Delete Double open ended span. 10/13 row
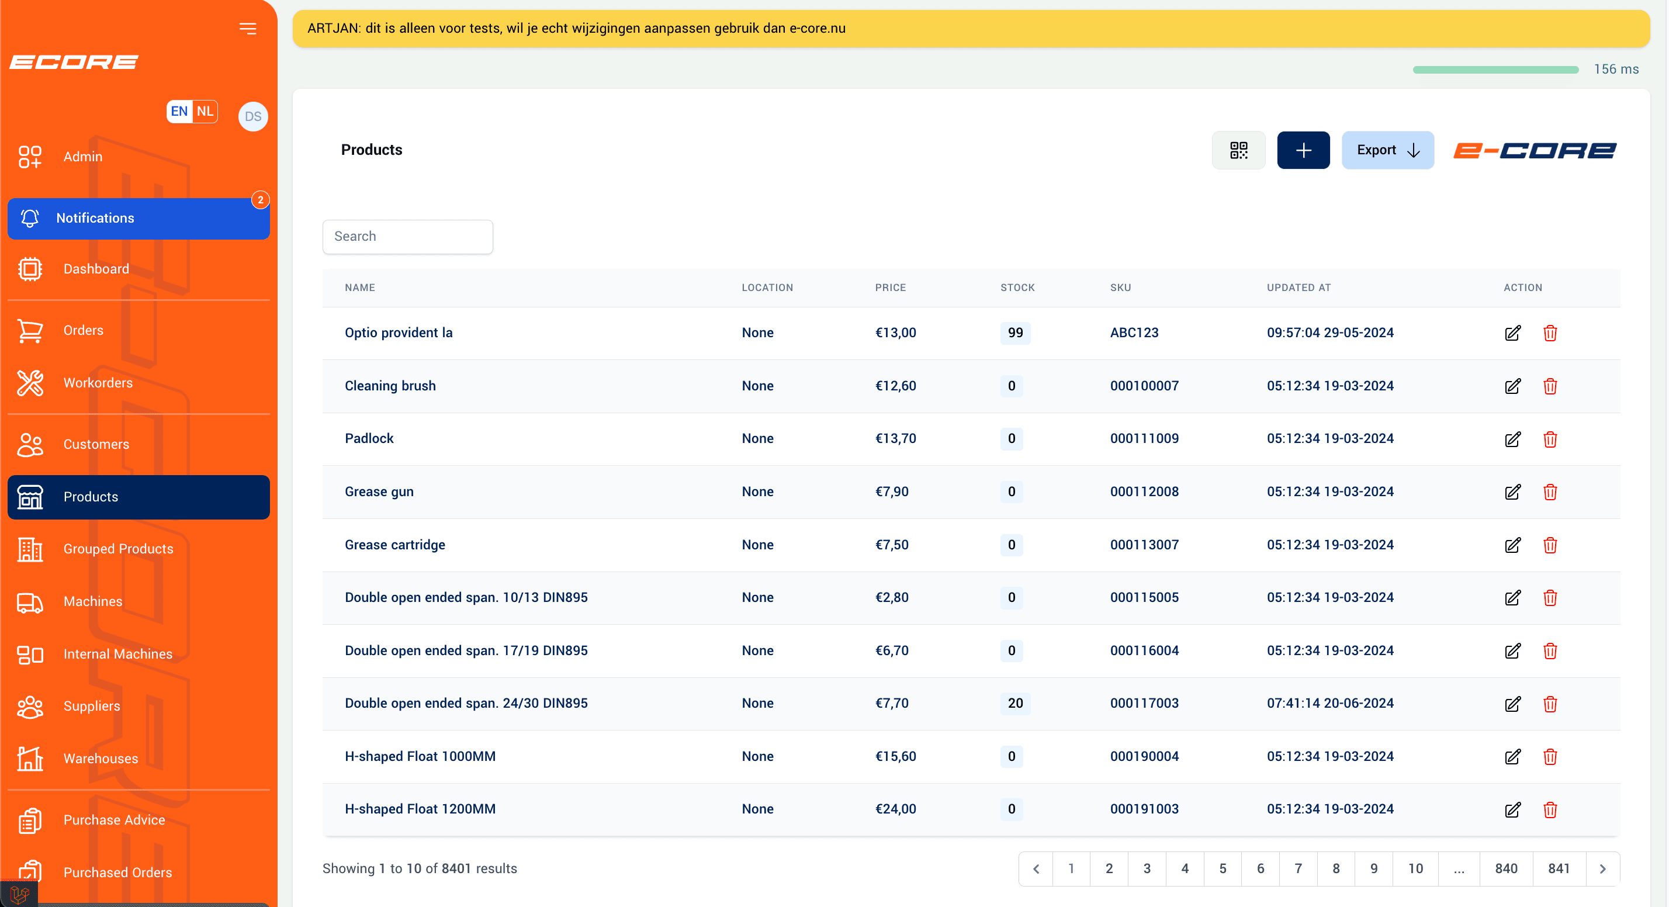Screen dimensions: 1669x907 (x=1550, y=597)
